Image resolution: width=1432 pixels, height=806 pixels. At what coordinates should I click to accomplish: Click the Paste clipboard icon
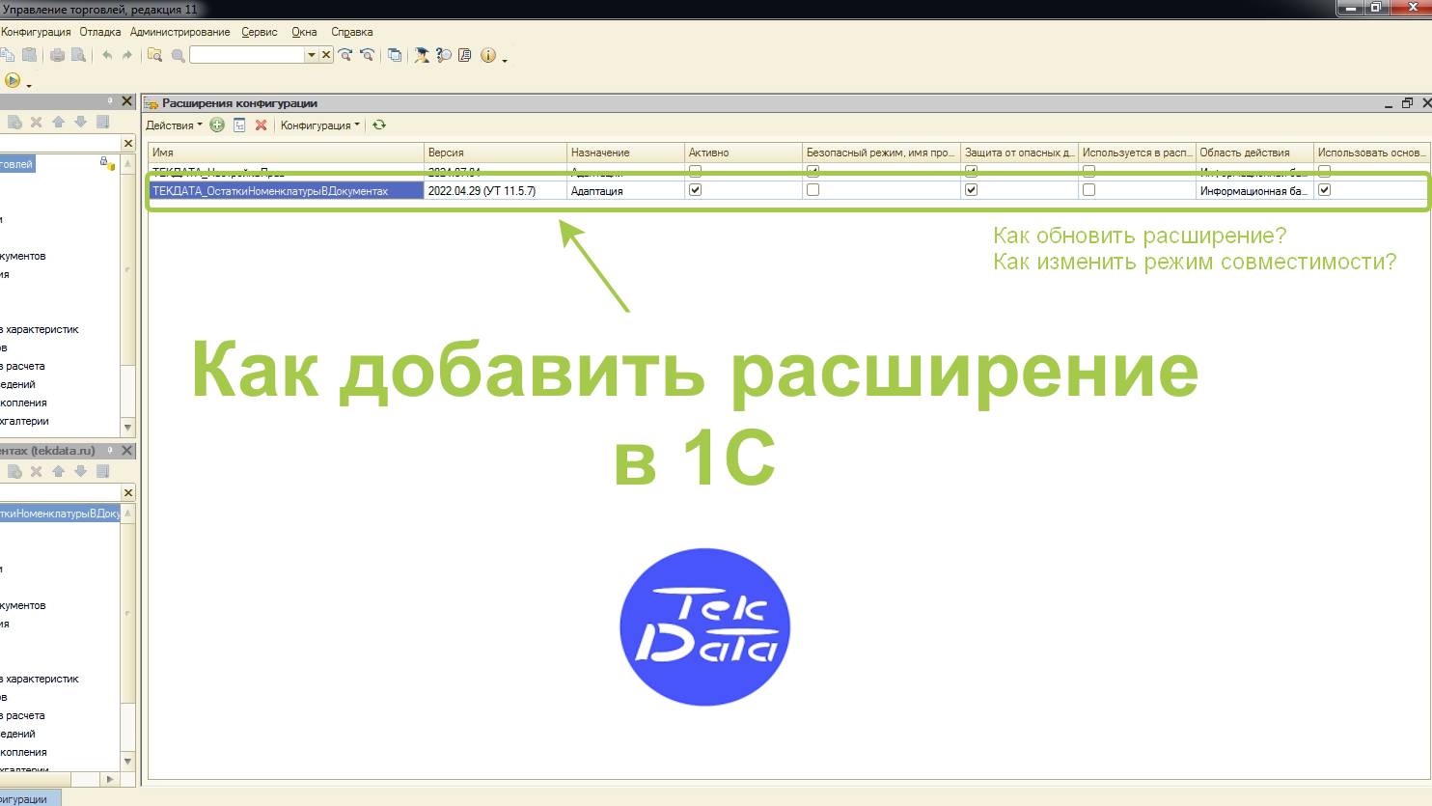(29, 55)
